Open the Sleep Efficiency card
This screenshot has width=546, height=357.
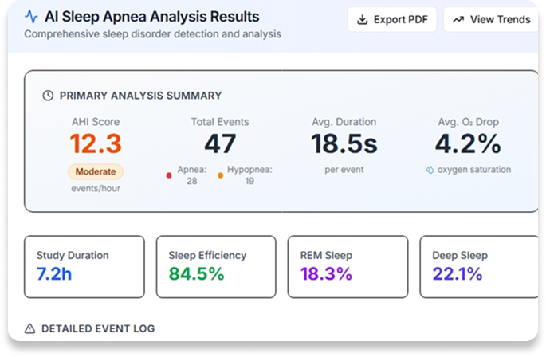[216, 267]
